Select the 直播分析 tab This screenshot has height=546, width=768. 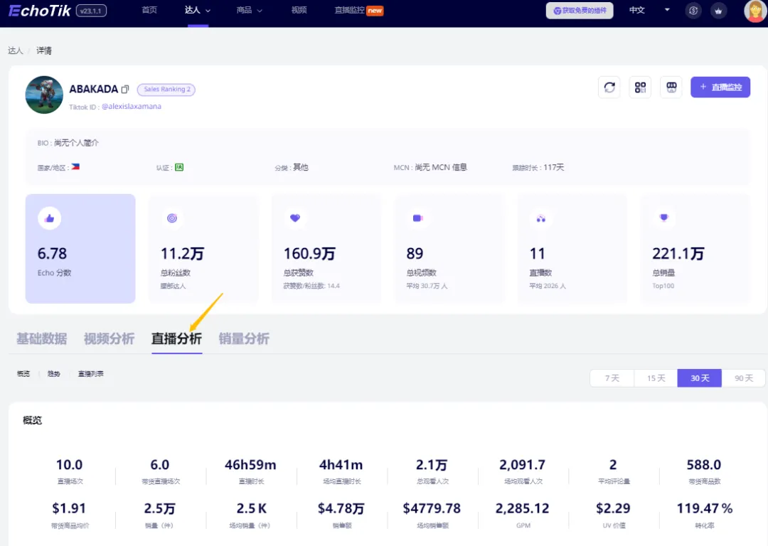tap(176, 338)
